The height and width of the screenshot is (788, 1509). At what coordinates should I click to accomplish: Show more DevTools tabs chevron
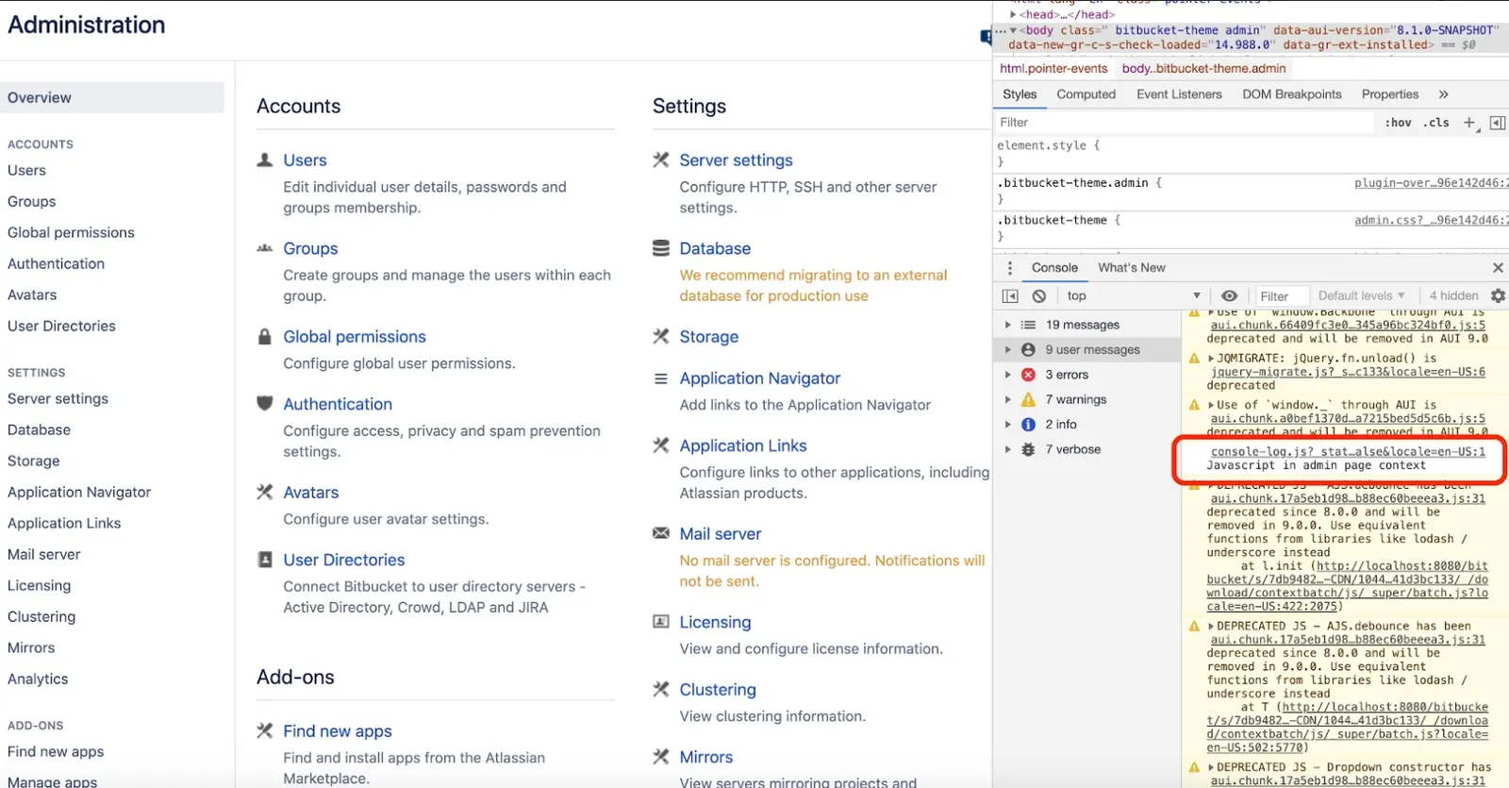(1443, 94)
